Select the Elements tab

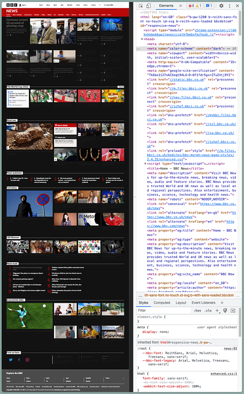click(x=166, y=6)
